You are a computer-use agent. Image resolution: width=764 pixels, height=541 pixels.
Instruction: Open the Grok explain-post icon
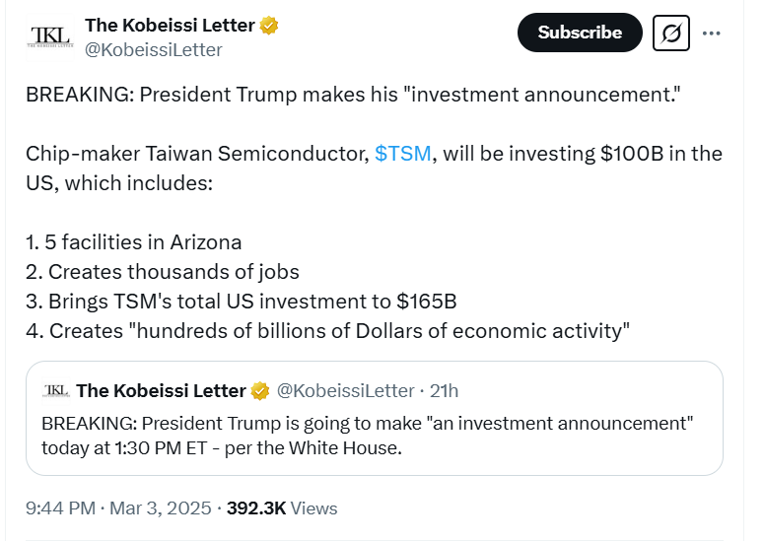[x=670, y=34]
